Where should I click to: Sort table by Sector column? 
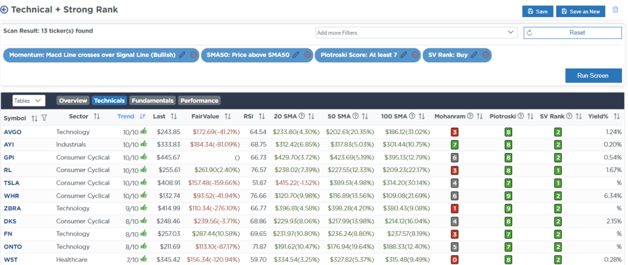coord(96,116)
